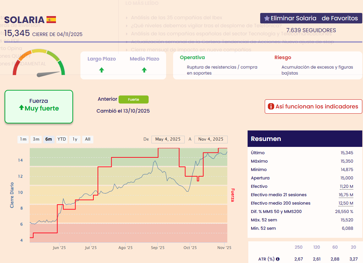This screenshot has width=363, height=263.
Task: Click the ATR column header 20
Action: [x=353, y=247]
